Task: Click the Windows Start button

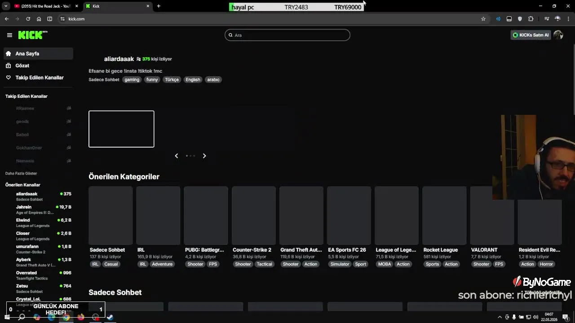Action: coord(7,317)
